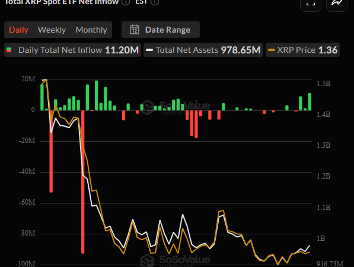The image size is (354, 267).
Task: Click the -40M left axis label
Action: tap(27, 171)
